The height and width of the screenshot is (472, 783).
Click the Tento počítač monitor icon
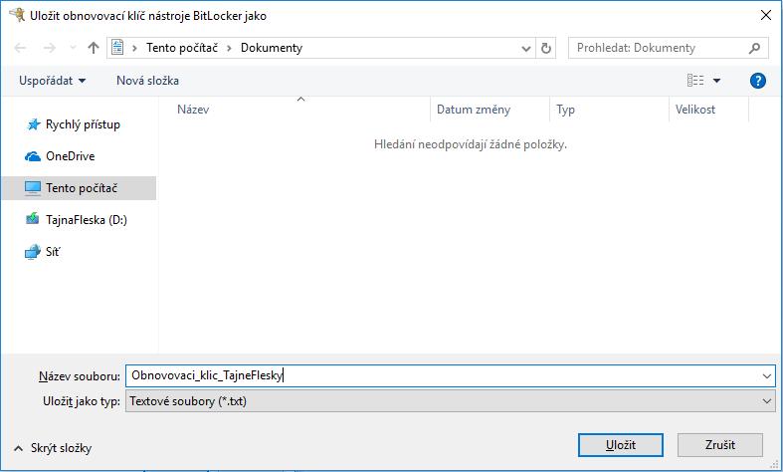[x=33, y=188]
